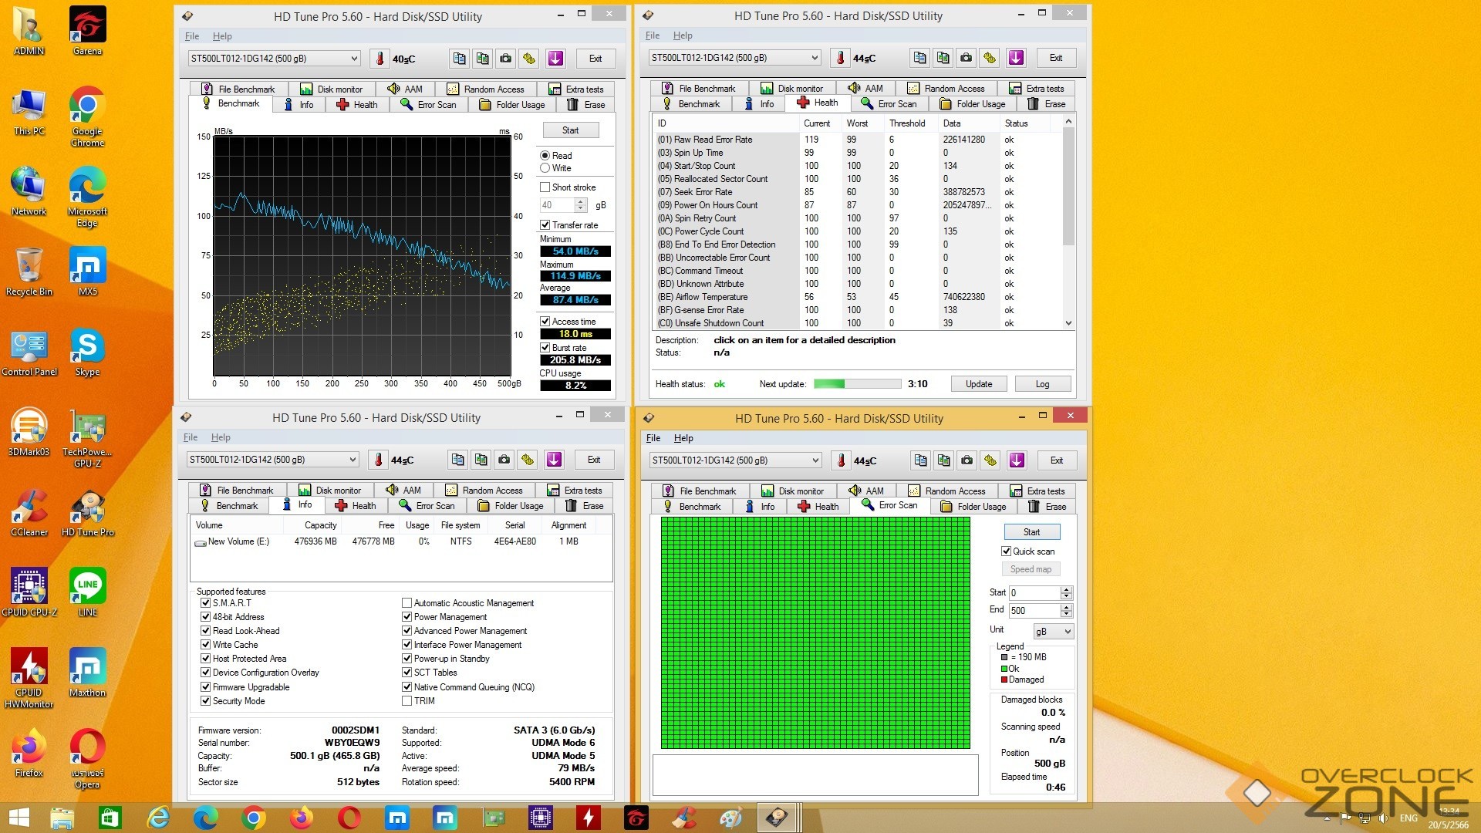Click copy text icon in Info window toolbar

pyautogui.click(x=458, y=460)
